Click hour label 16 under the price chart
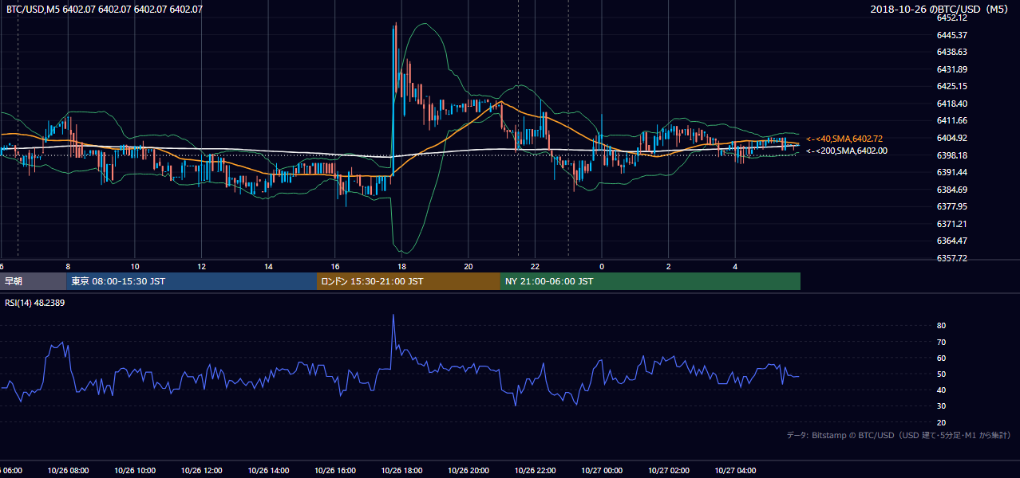1020x478 pixels. click(335, 266)
